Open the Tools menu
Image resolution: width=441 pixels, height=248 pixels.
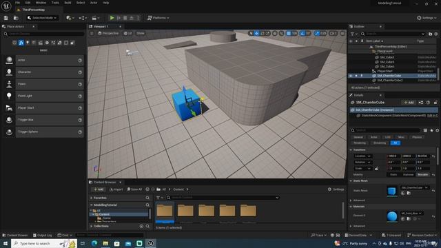55,3
